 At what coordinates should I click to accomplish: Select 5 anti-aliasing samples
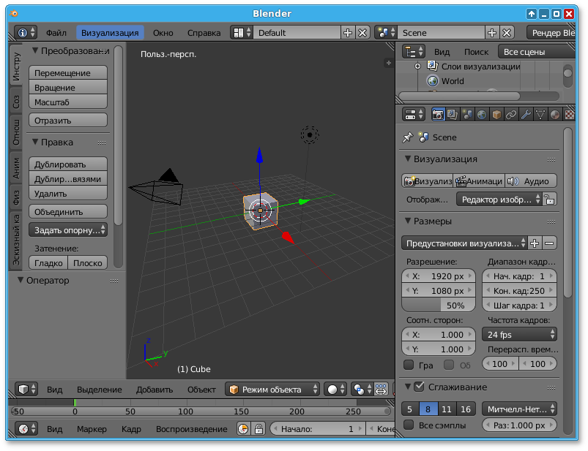coord(410,409)
